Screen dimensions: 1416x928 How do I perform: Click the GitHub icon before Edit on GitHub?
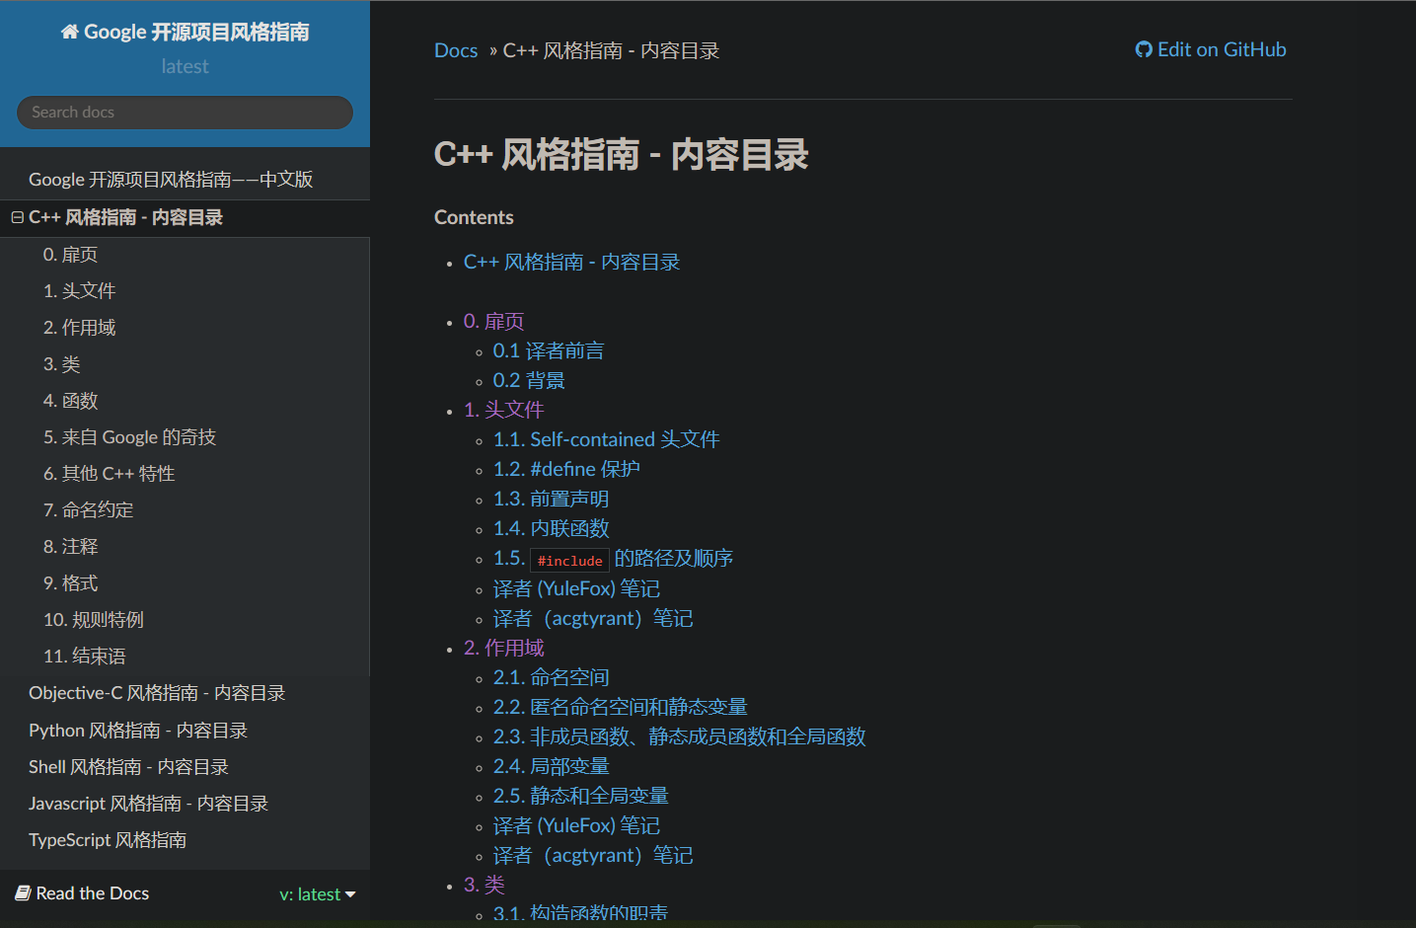[1144, 49]
